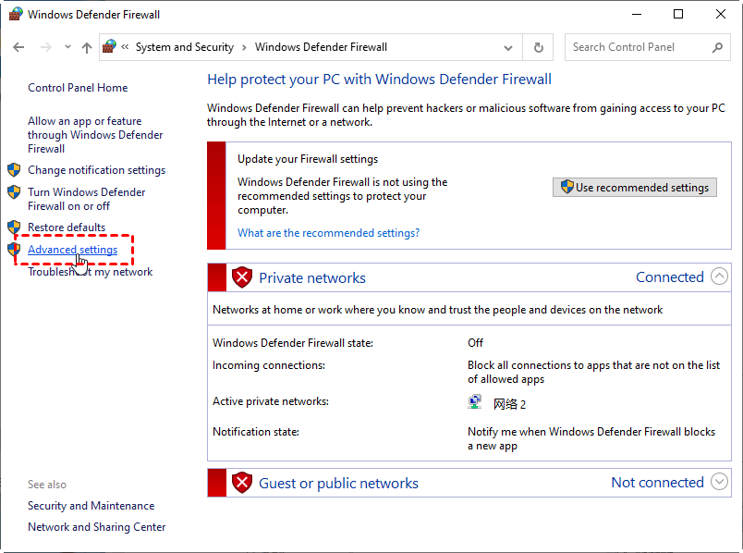Click the network icon beside 网络 2
This screenshot has height=553, width=743.
tap(475, 402)
